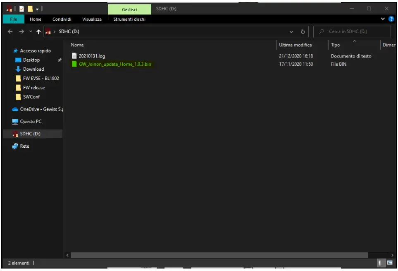Click the 2 elementi status text
Viewport: 398px width, 271px height.
[x=19, y=263]
